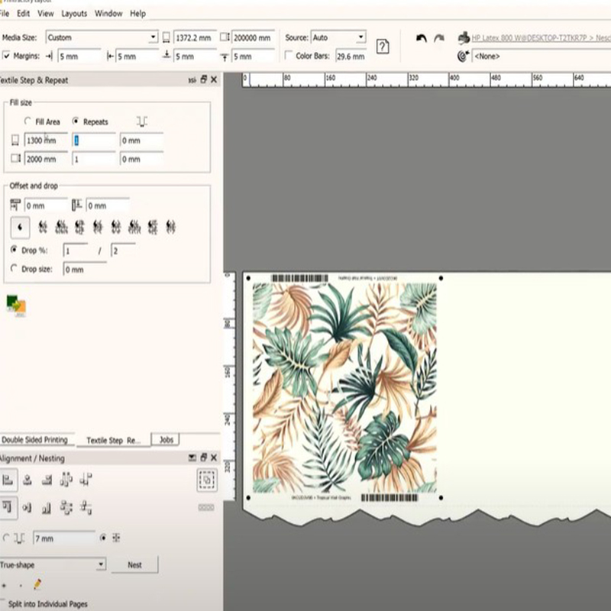Open the <None> cutter dropdown field
Viewport: 611px width, 611px height.
pyautogui.click(x=541, y=56)
